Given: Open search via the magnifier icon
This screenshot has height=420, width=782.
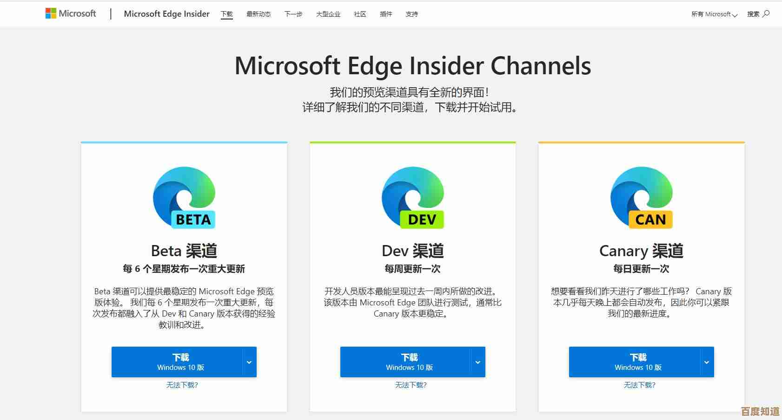Looking at the screenshot, I should point(766,14).
